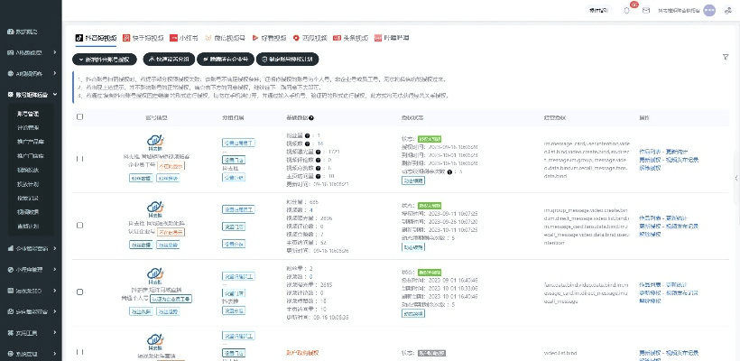Viewport: 740px width, 361px height.
Task: Switch to the 西瓜视频 platform tab
Action: point(309,39)
